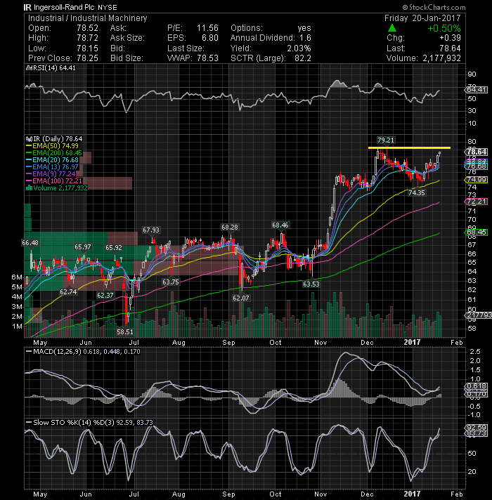Click the 58.51 June low label

[124, 332]
